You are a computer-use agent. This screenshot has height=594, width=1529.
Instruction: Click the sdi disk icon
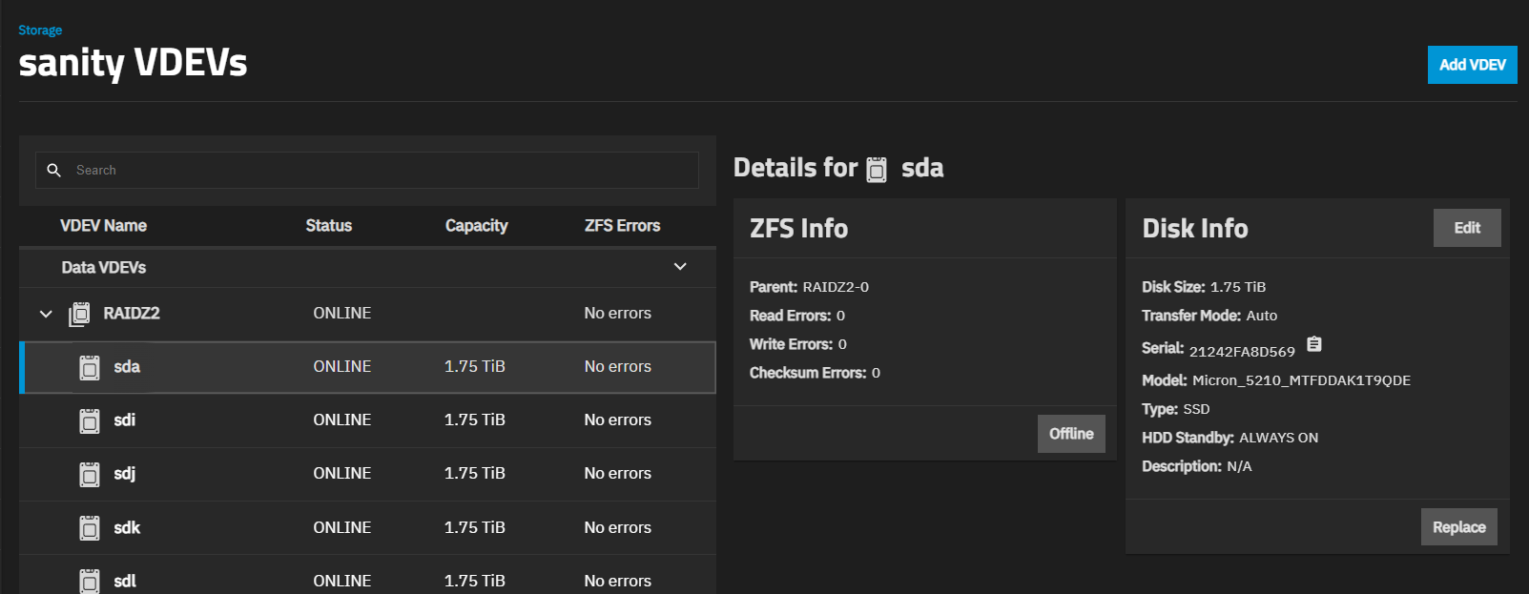coord(90,421)
